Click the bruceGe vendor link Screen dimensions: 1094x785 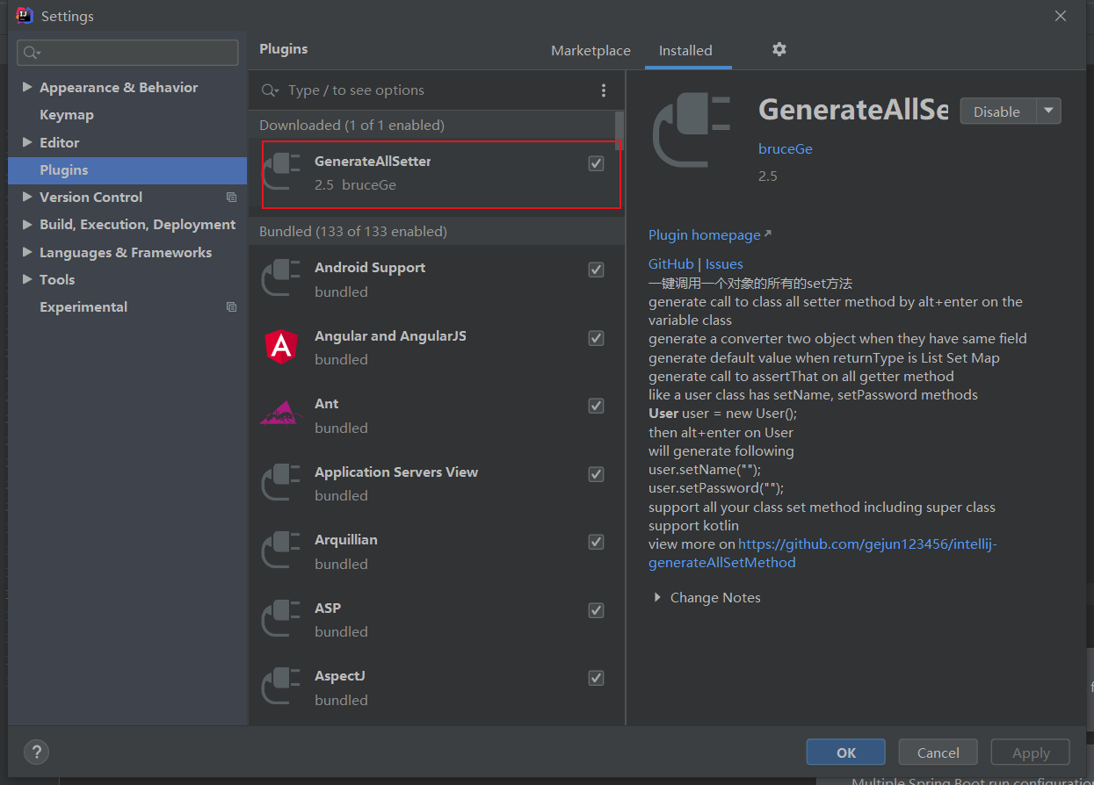785,149
